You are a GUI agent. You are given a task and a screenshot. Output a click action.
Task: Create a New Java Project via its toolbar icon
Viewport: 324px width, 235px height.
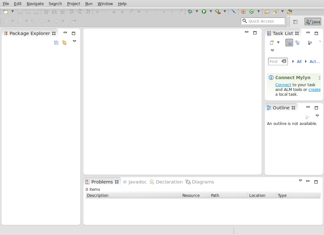(243, 11)
